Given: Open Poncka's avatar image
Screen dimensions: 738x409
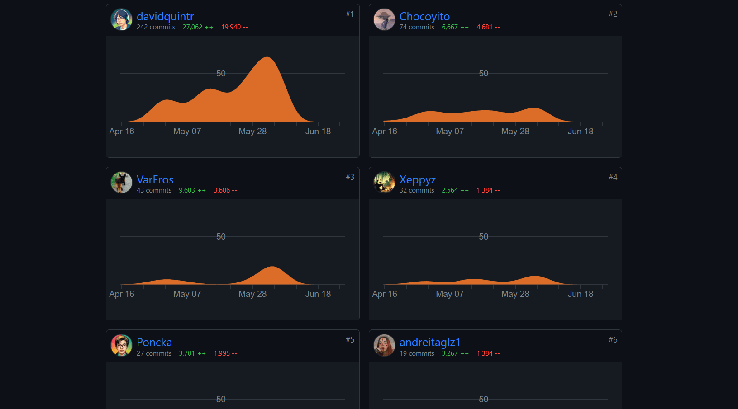Looking at the screenshot, I should pyautogui.click(x=122, y=346).
